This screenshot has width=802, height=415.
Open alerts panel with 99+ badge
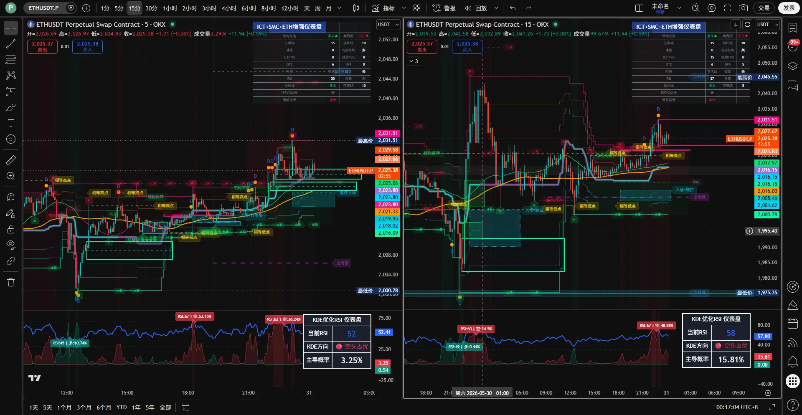(792, 46)
